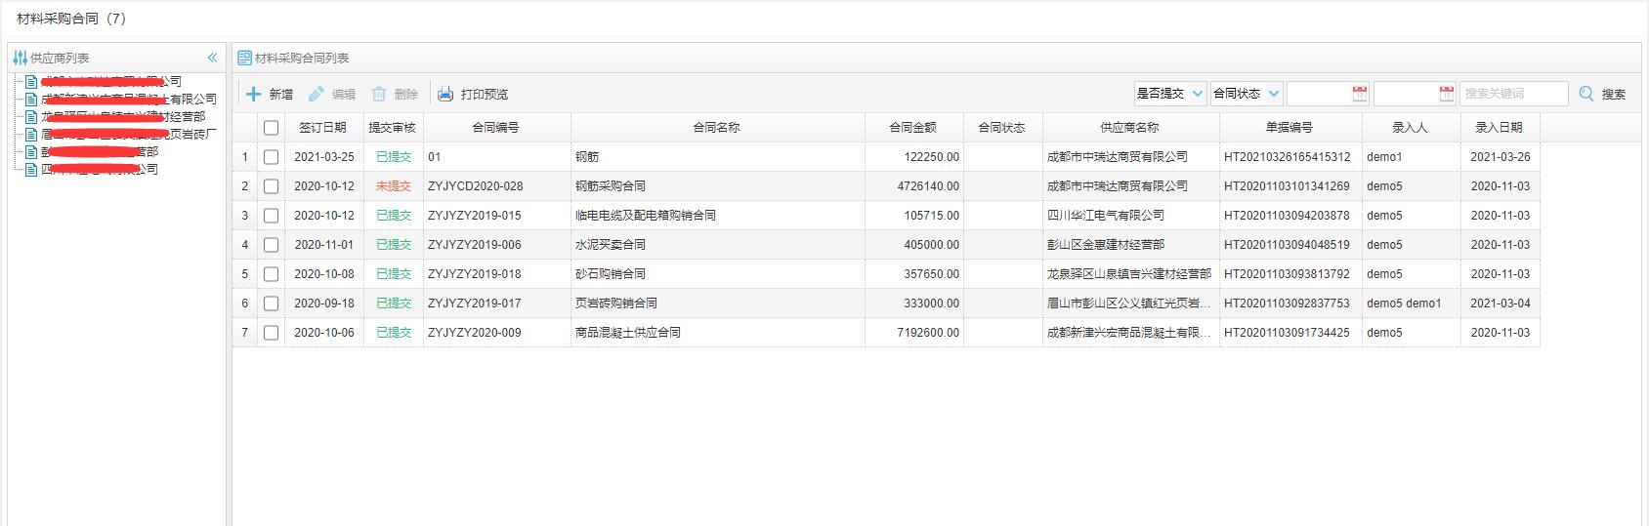Check the row for 商品混凝土供应合同
Viewport: 1649px width, 526px height.
[x=271, y=333]
